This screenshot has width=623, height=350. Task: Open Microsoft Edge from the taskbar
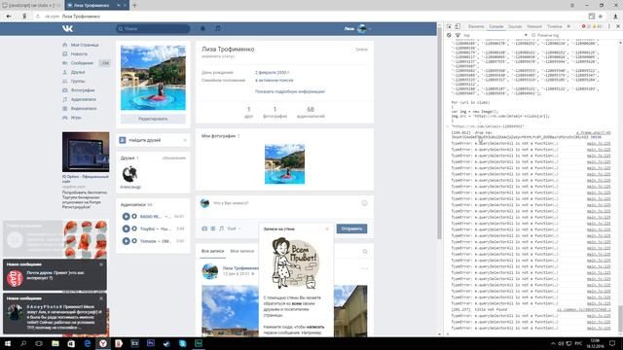[x=87, y=343]
